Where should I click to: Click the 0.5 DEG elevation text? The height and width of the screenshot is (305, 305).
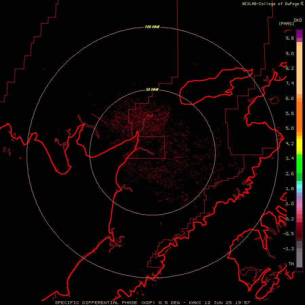click(169, 303)
